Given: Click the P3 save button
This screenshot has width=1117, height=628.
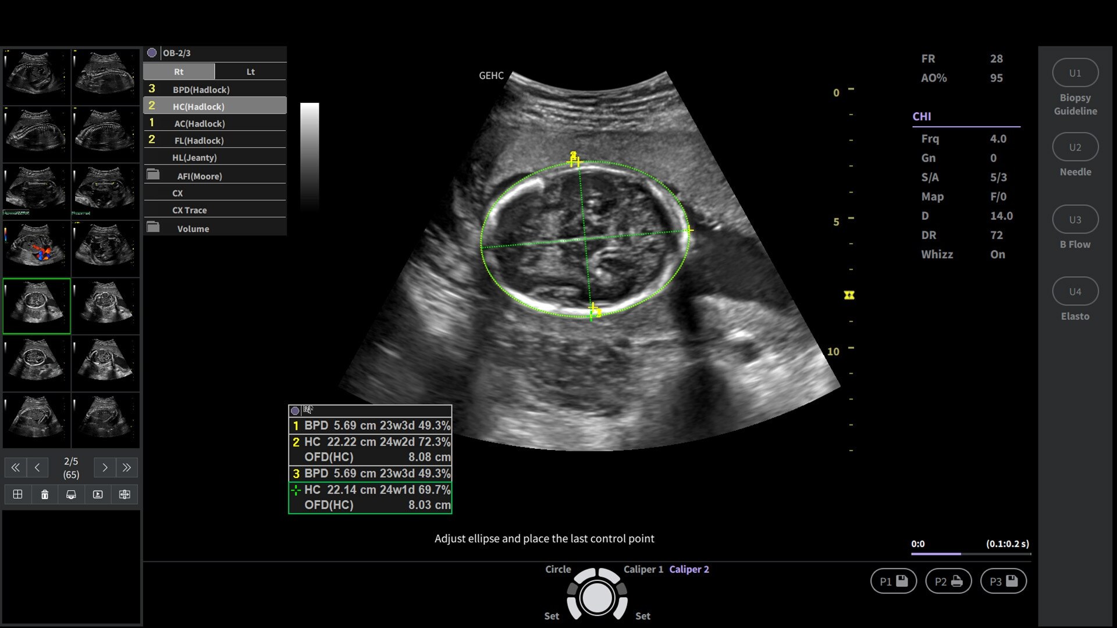Looking at the screenshot, I should coord(1004,581).
